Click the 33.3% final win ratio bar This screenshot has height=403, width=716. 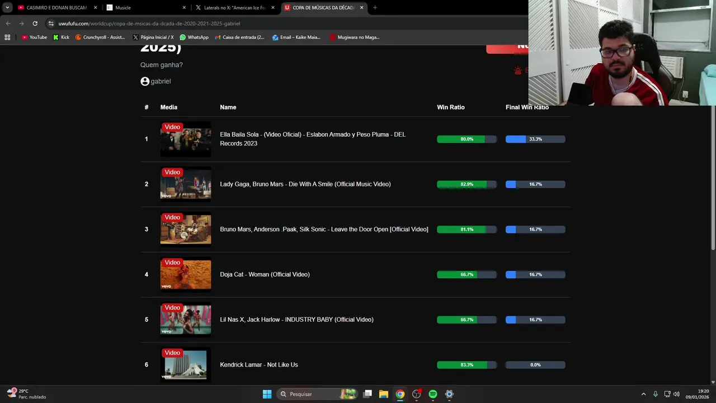pos(535,139)
